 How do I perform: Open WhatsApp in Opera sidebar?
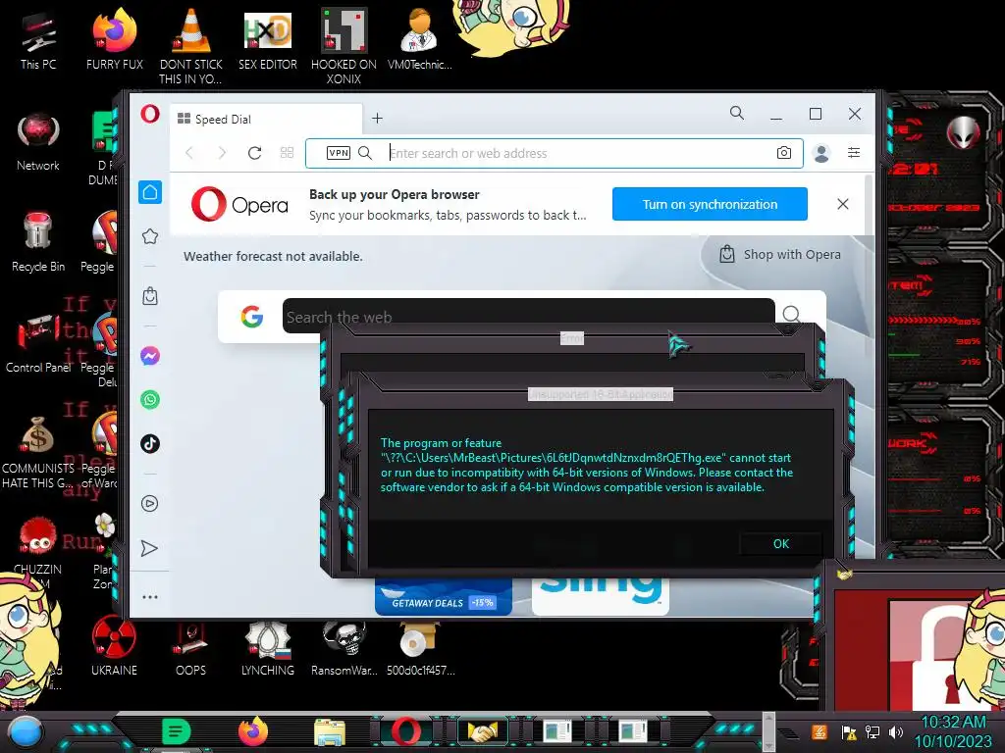coord(150,400)
